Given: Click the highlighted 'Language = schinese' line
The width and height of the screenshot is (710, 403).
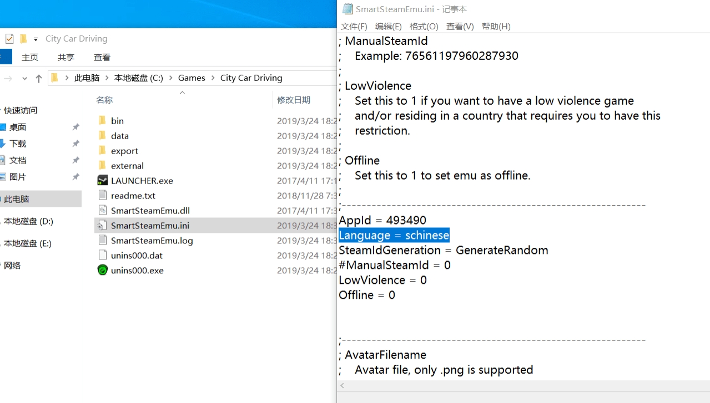Looking at the screenshot, I should 394,235.
